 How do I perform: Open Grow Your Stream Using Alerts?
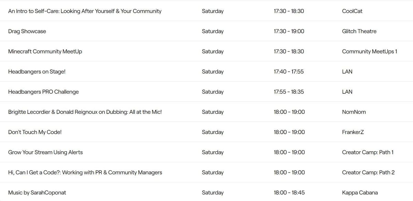point(45,152)
